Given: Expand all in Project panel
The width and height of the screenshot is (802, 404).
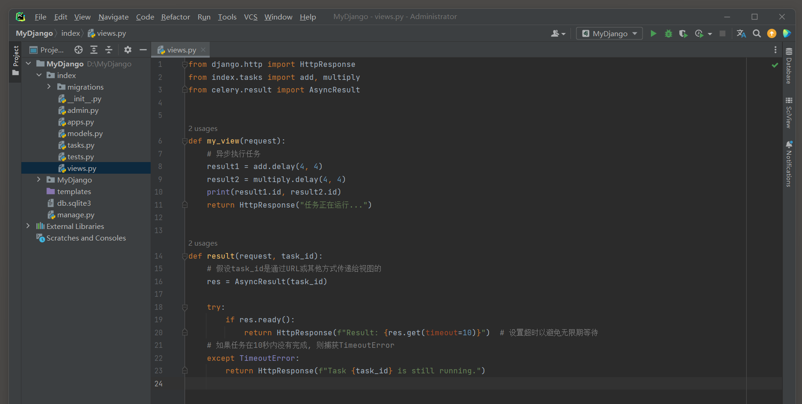Looking at the screenshot, I should tap(94, 50).
